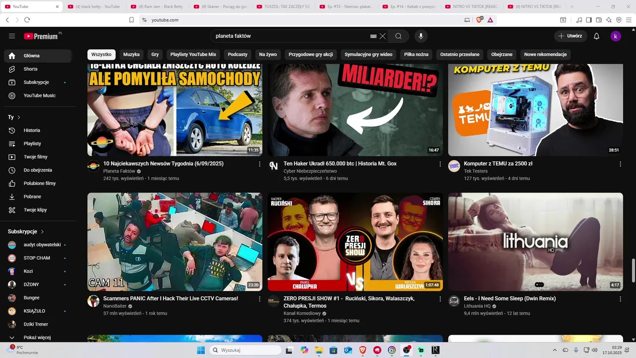The width and height of the screenshot is (636, 358).
Task: Open Pobrane downloads
Action: tap(39, 196)
